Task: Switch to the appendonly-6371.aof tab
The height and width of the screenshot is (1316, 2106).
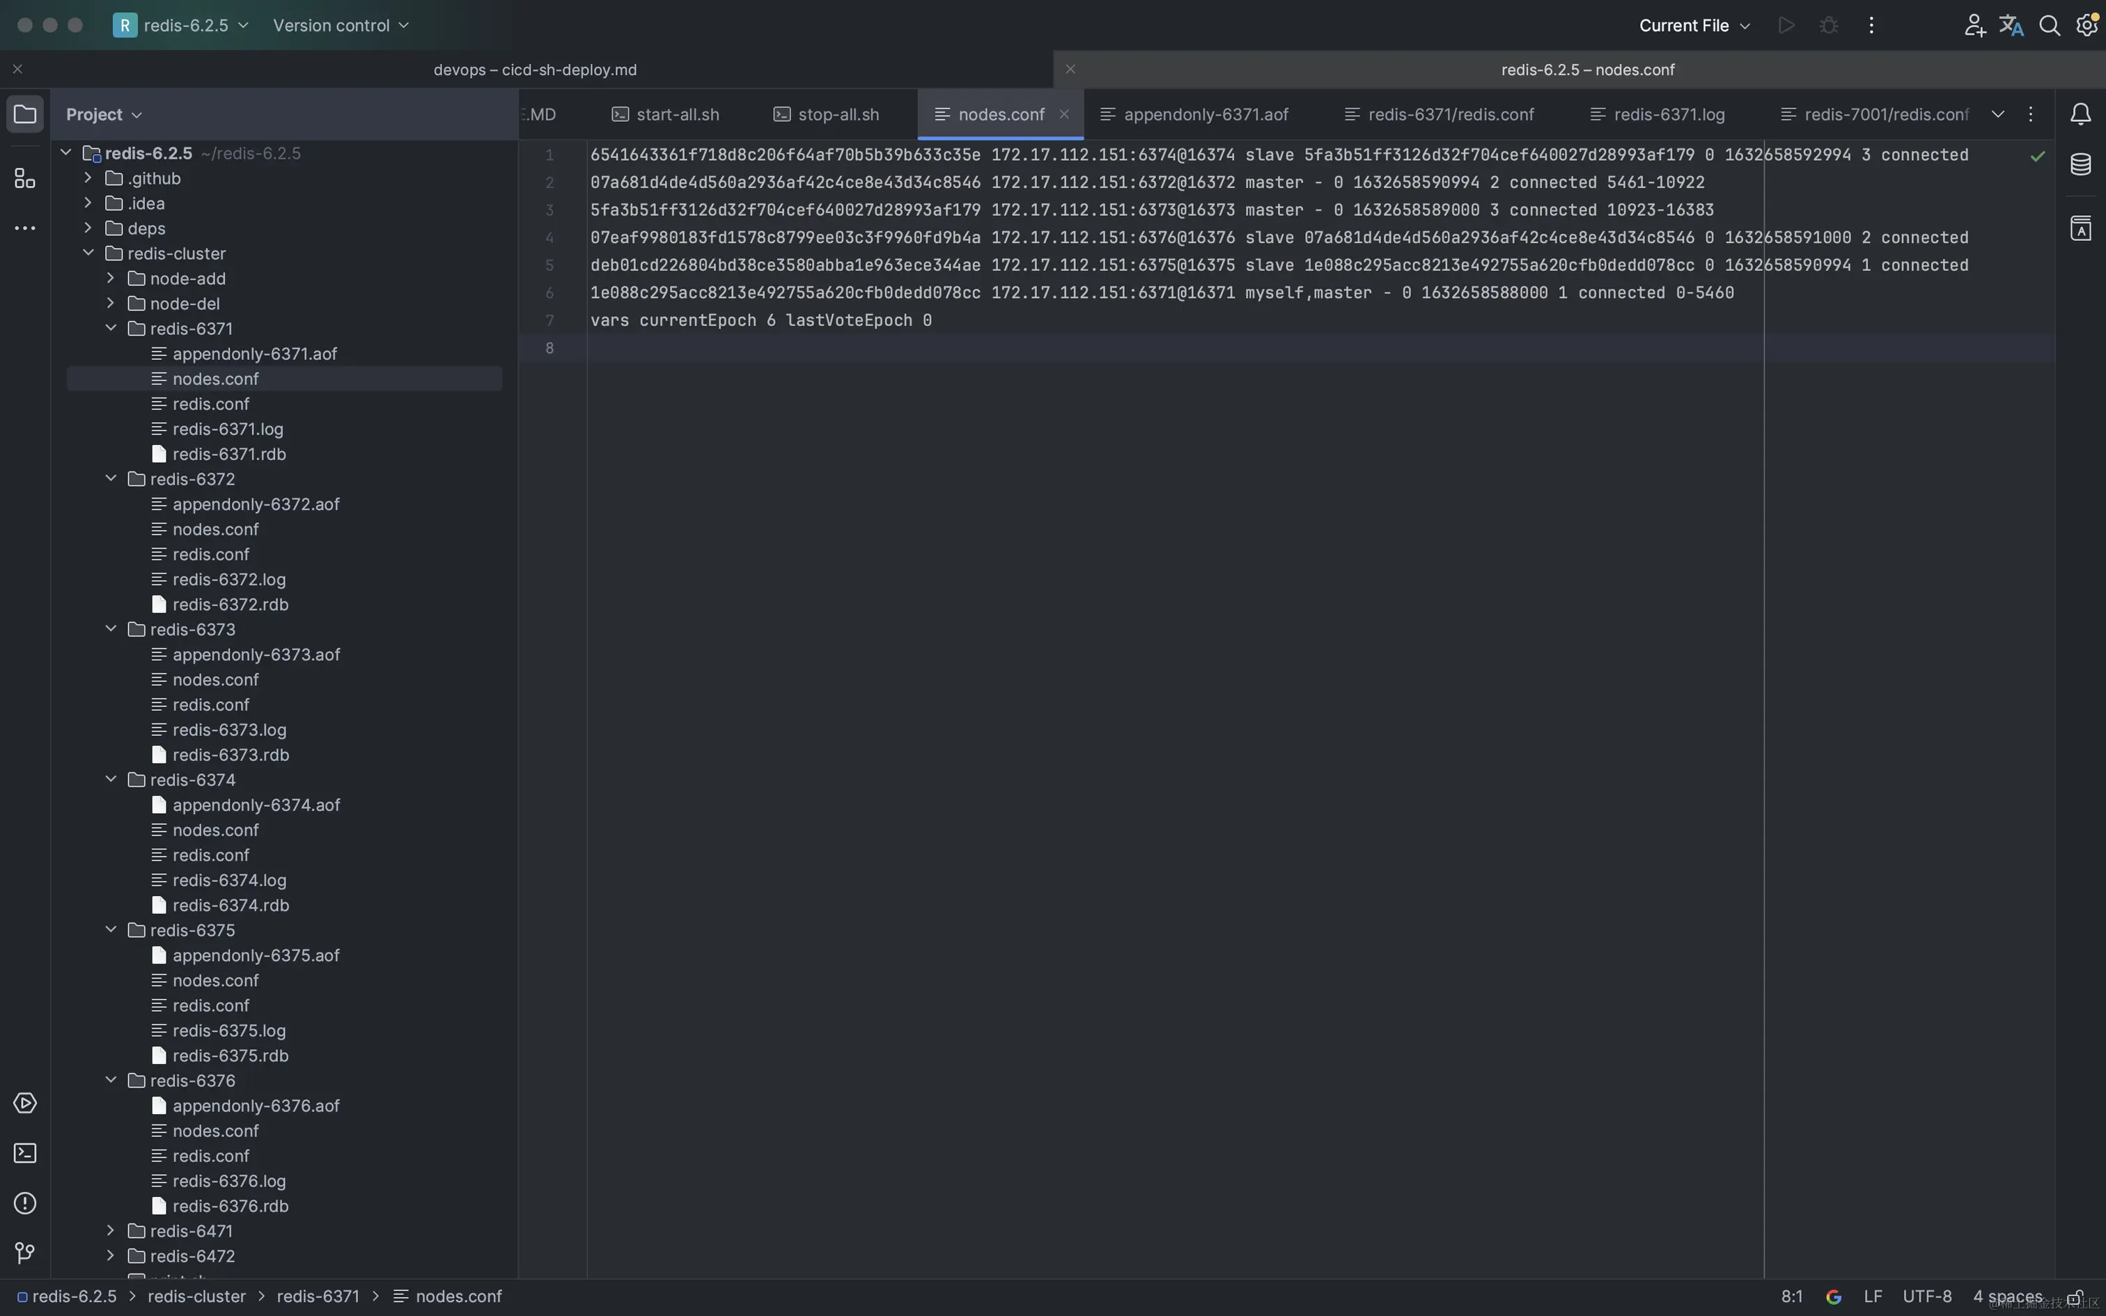Action: 1195,114
